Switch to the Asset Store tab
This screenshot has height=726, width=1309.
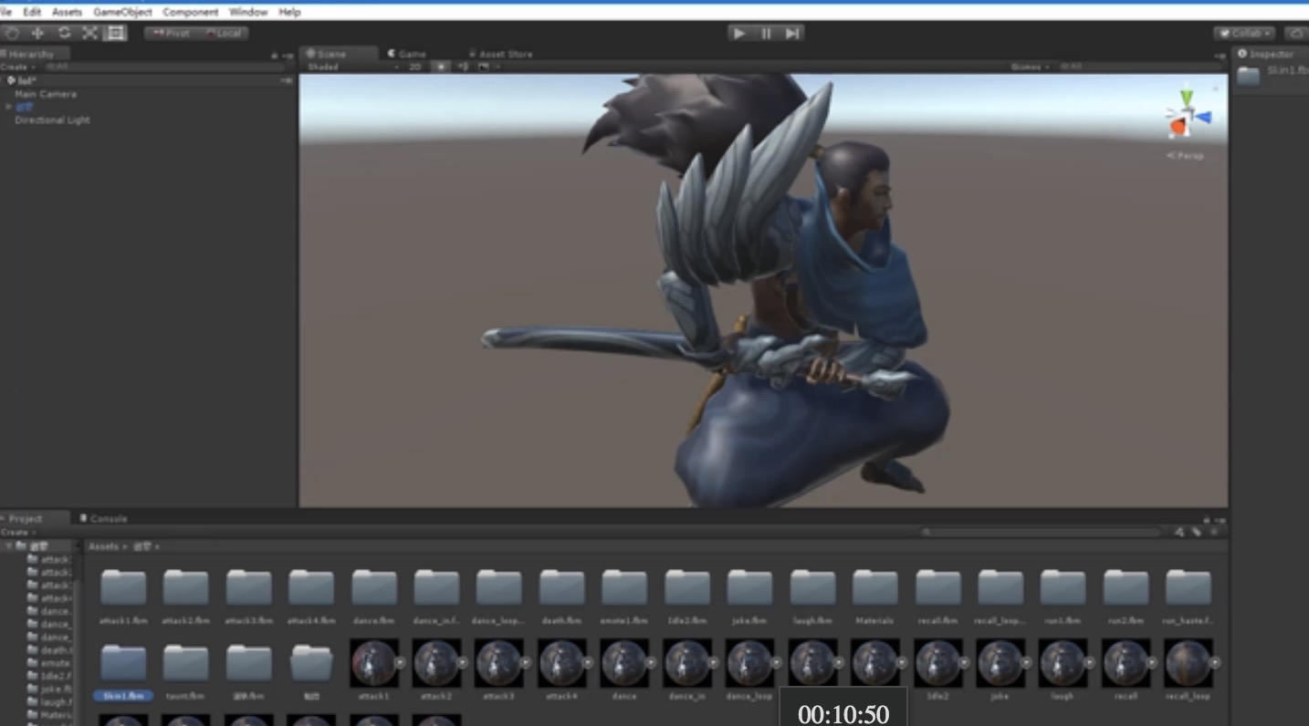pos(500,54)
